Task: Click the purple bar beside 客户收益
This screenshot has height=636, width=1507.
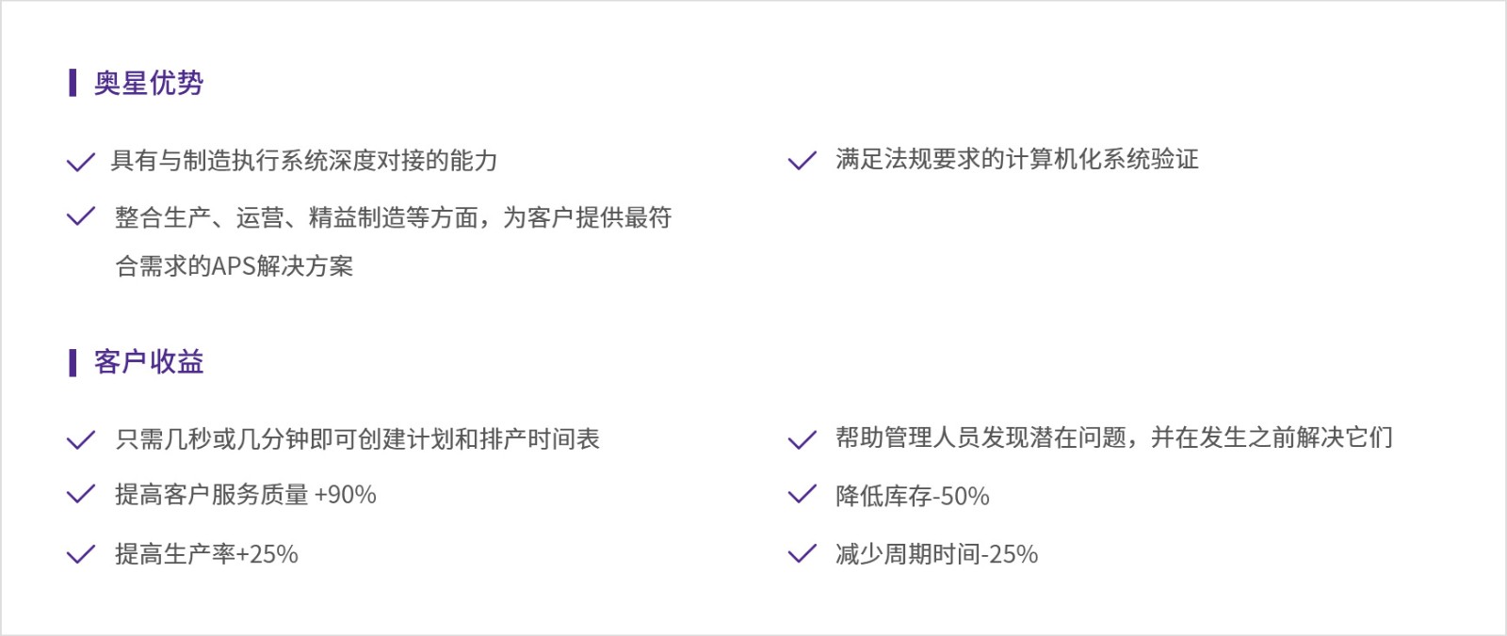Action: 73,362
